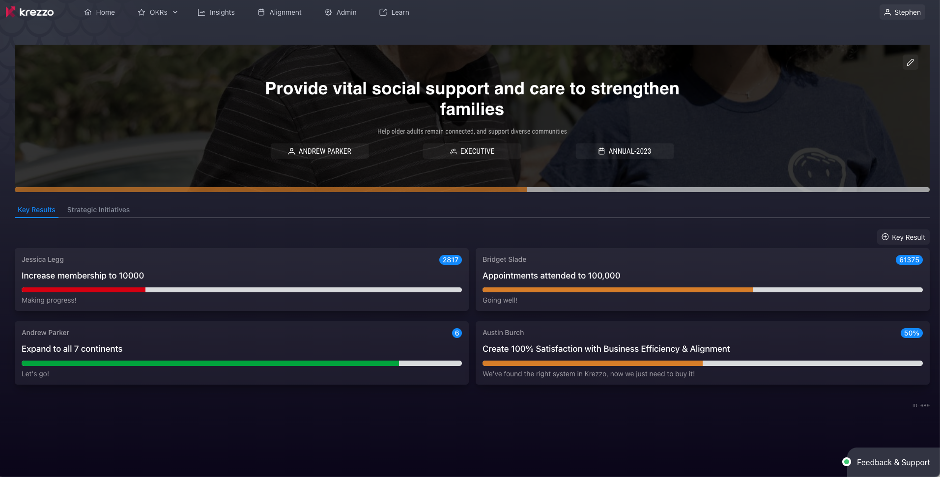Image resolution: width=940 pixels, height=477 pixels.
Task: Click the objective overall orange progress bar
Action: tap(472, 190)
